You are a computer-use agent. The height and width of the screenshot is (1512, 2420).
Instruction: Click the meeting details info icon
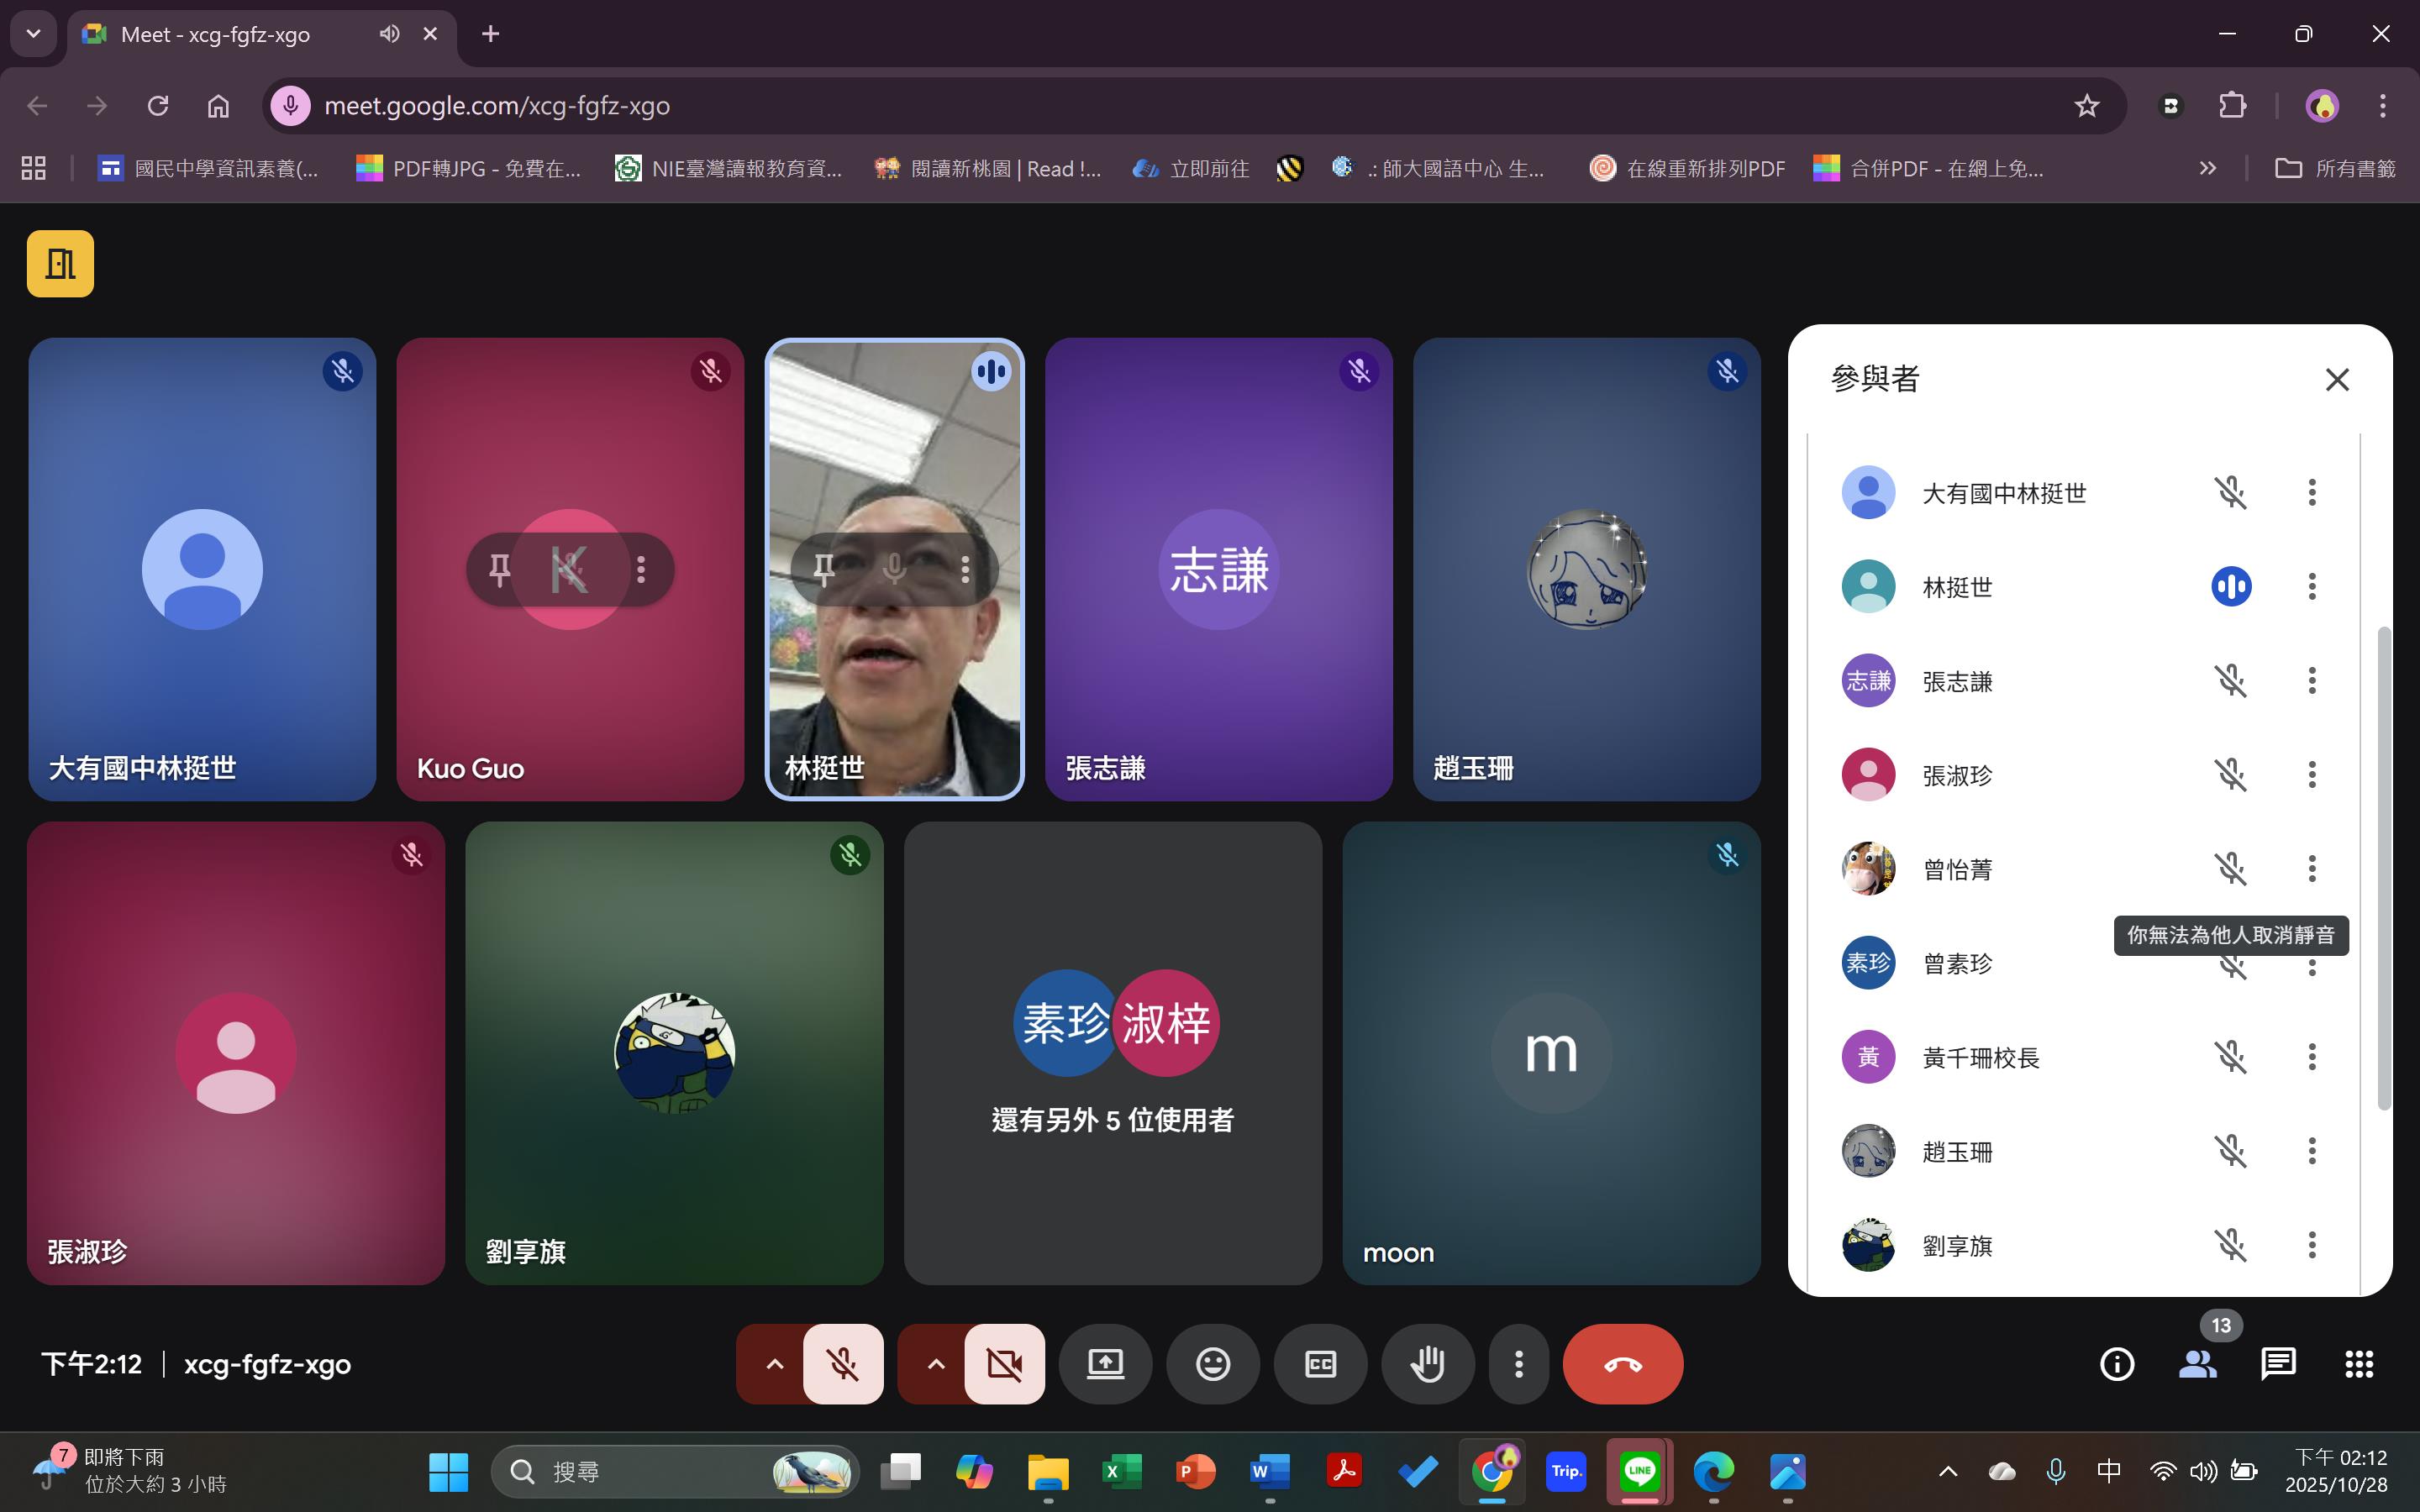coord(2117,1363)
